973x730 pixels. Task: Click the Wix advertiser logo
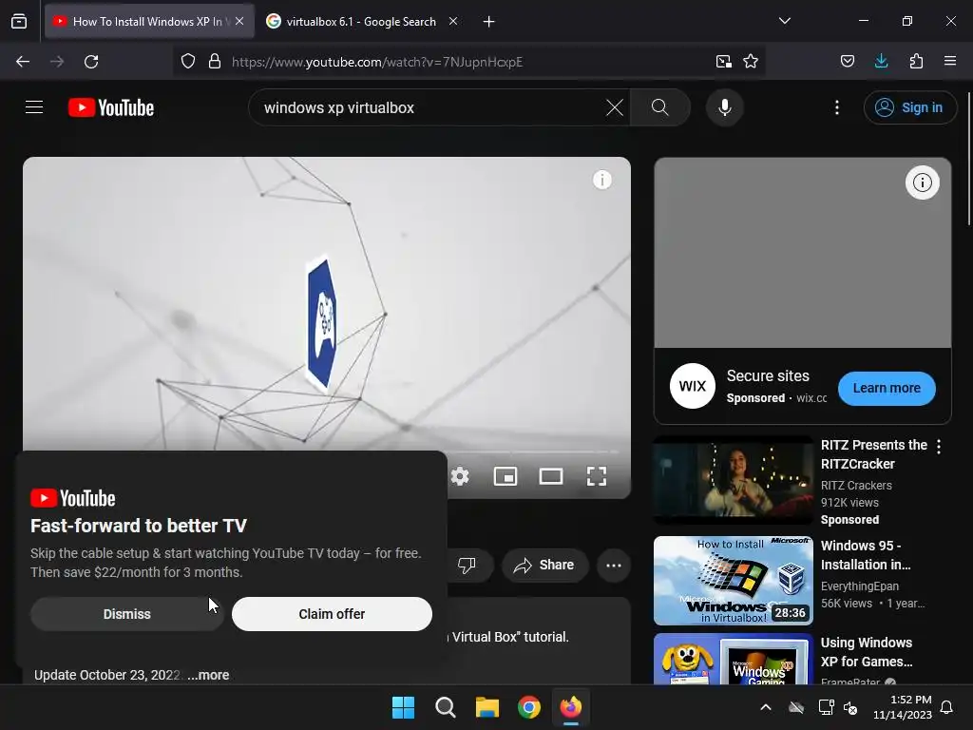[692, 386]
